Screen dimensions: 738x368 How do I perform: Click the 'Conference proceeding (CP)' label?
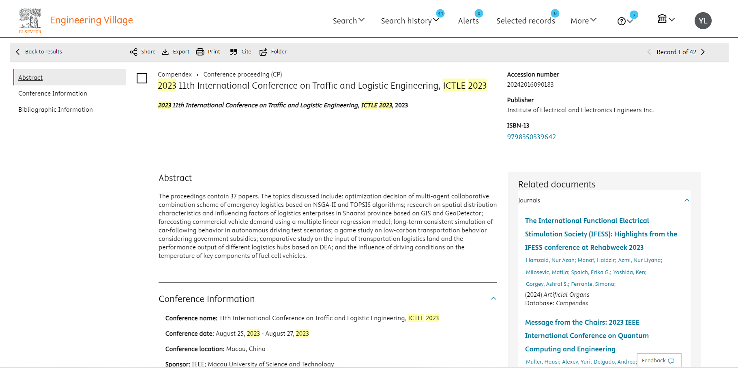(x=242, y=74)
